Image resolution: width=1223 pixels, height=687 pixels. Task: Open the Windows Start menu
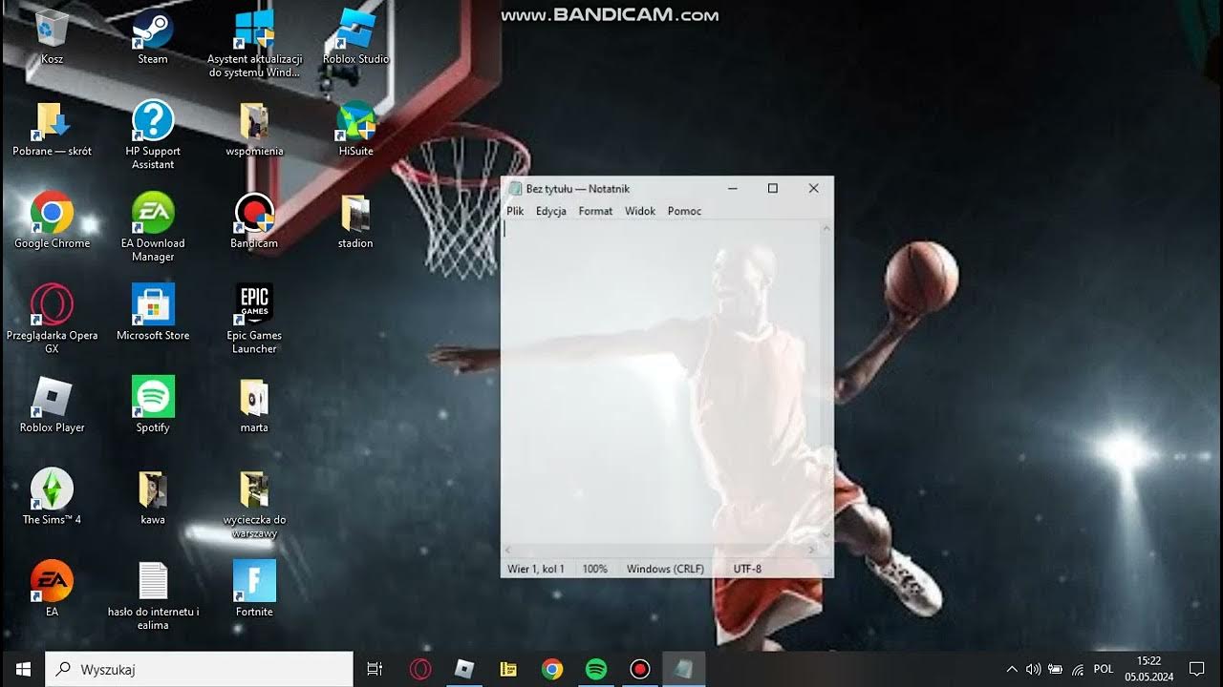point(23,669)
